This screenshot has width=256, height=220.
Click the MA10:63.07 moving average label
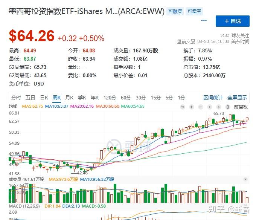(56, 106)
